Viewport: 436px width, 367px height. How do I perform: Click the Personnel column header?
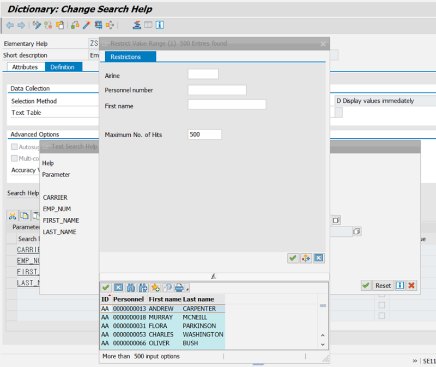coord(129,299)
